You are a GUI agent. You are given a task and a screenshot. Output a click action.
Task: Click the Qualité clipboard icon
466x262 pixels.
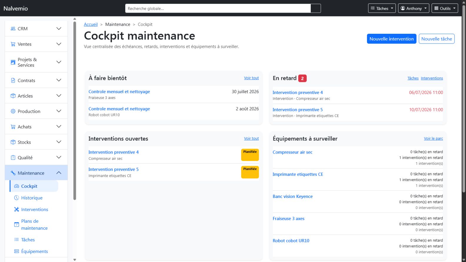coord(13,158)
